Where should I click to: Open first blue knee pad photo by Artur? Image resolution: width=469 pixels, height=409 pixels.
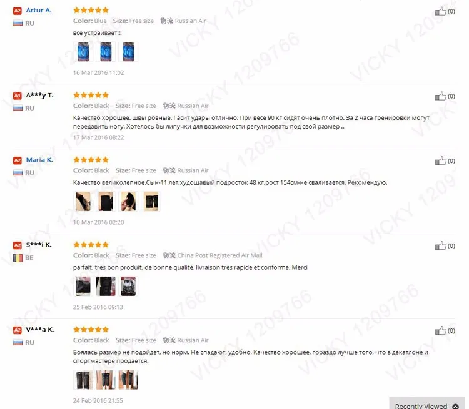click(x=83, y=52)
